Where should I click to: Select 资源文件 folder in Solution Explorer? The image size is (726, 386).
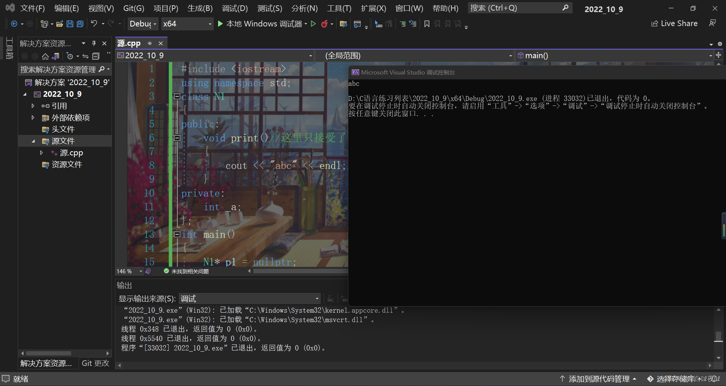67,164
